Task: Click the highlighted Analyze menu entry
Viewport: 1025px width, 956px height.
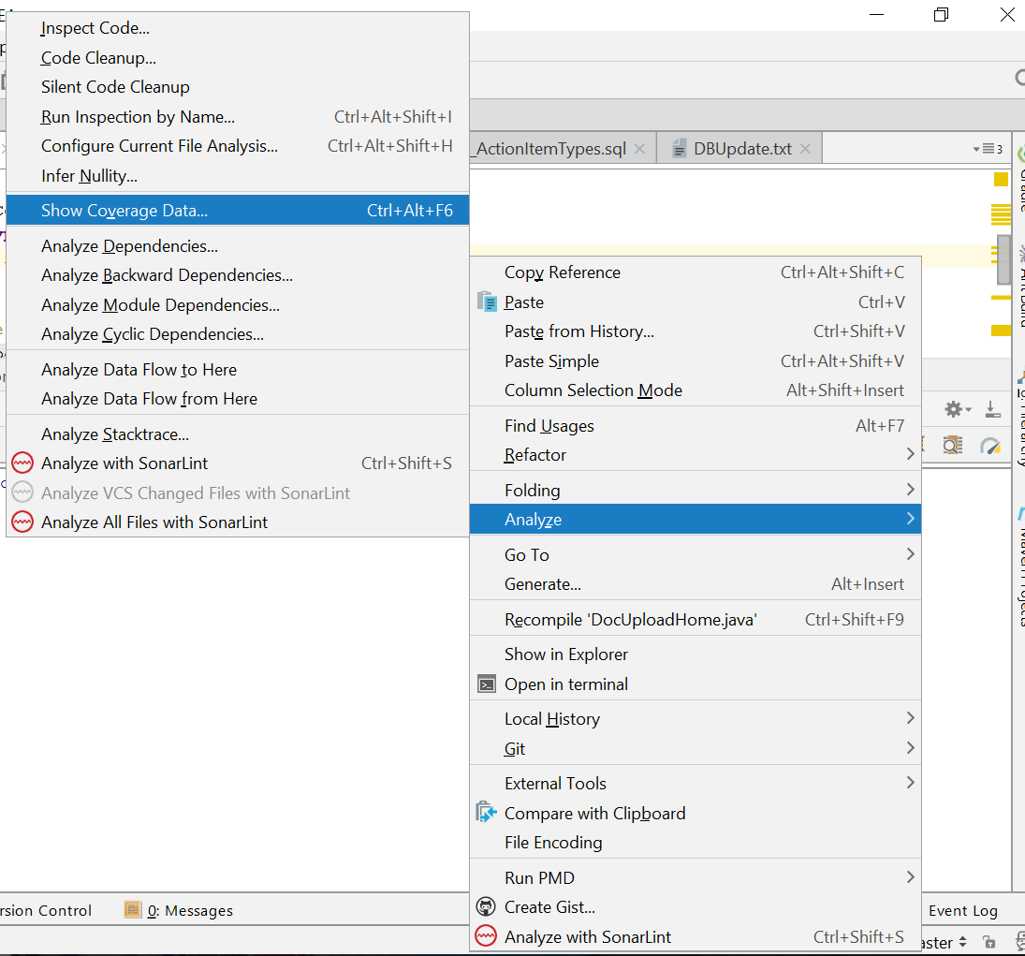Action: (x=695, y=519)
